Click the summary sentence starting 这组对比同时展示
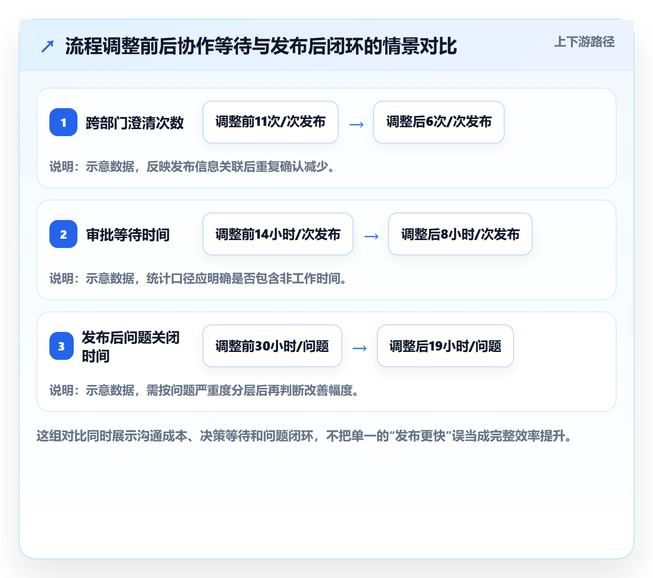The width and height of the screenshot is (653, 578). pos(305,436)
